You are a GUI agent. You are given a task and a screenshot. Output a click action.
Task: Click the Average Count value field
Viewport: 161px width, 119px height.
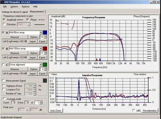click(13, 102)
